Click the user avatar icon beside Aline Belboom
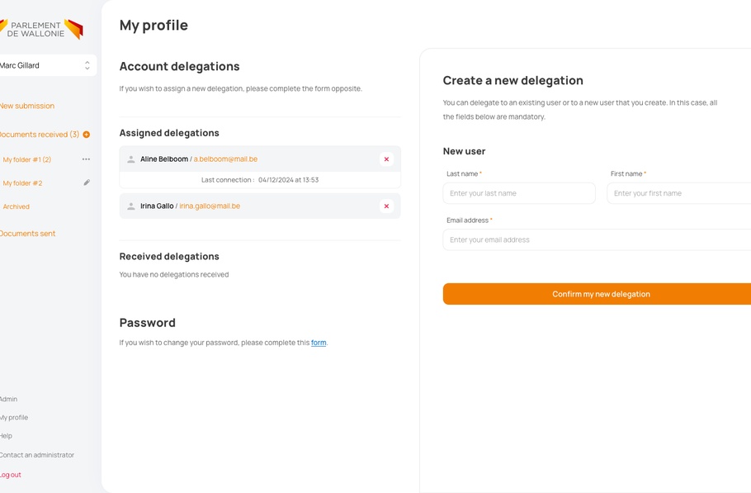Image resolution: width=751 pixels, height=493 pixels. (130, 159)
